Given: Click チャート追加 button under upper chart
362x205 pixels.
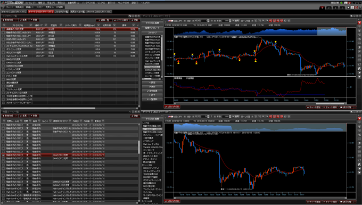Looking at the screenshot, I should point(314,108).
